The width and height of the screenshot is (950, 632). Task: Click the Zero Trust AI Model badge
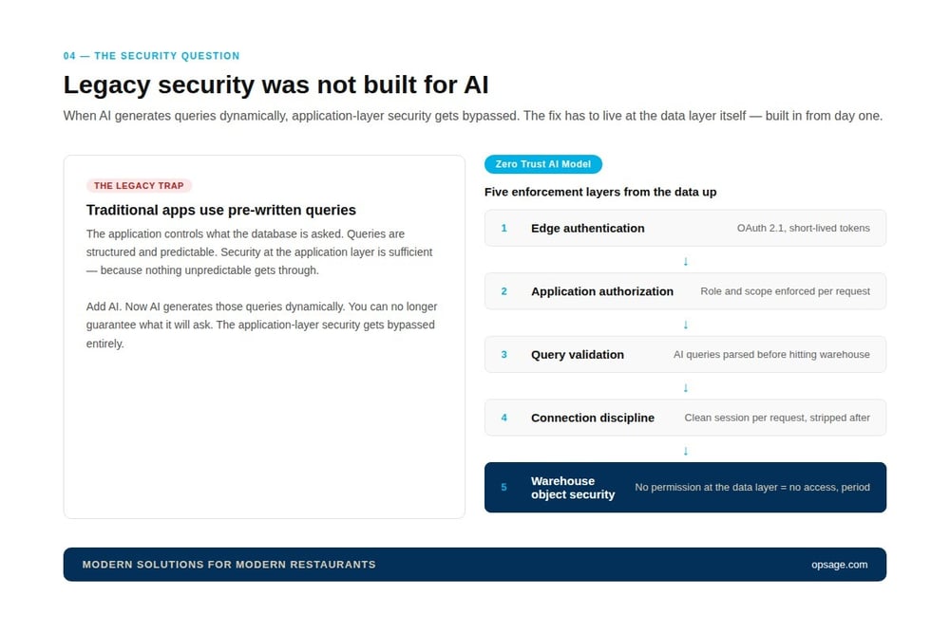pos(542,164)
